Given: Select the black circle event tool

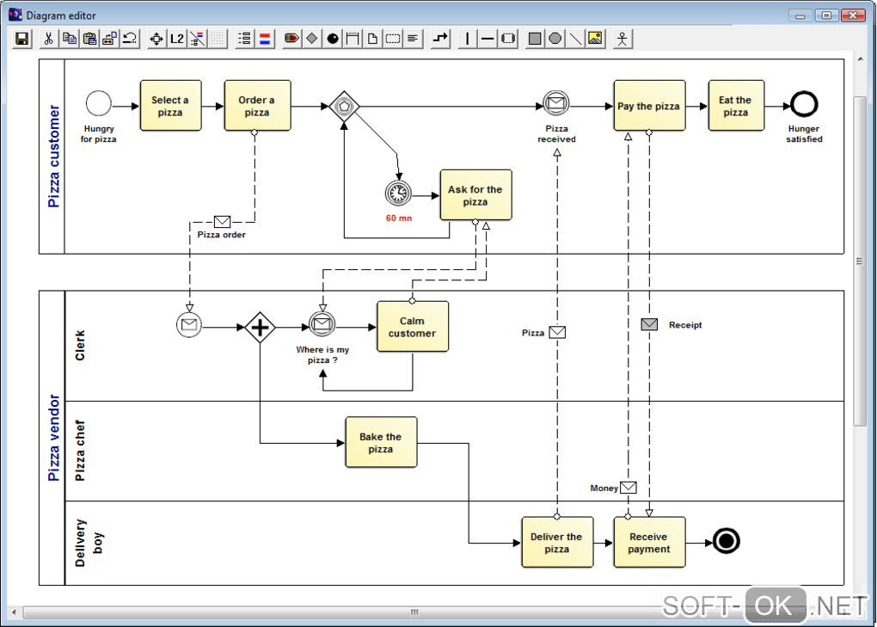Looking at the screenshot, I should tap(333, 39).
